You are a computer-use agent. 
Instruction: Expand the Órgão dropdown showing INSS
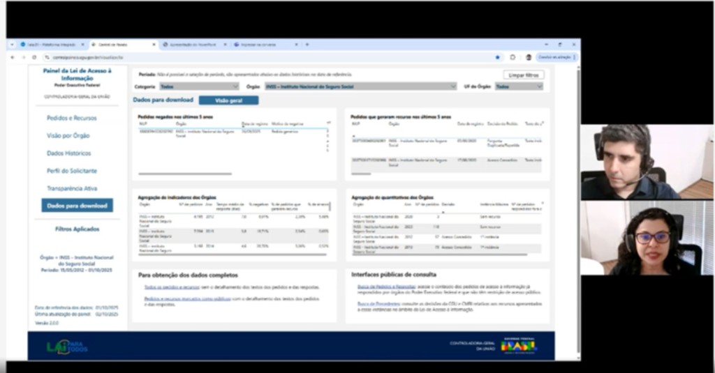click(x=360, y=86)
